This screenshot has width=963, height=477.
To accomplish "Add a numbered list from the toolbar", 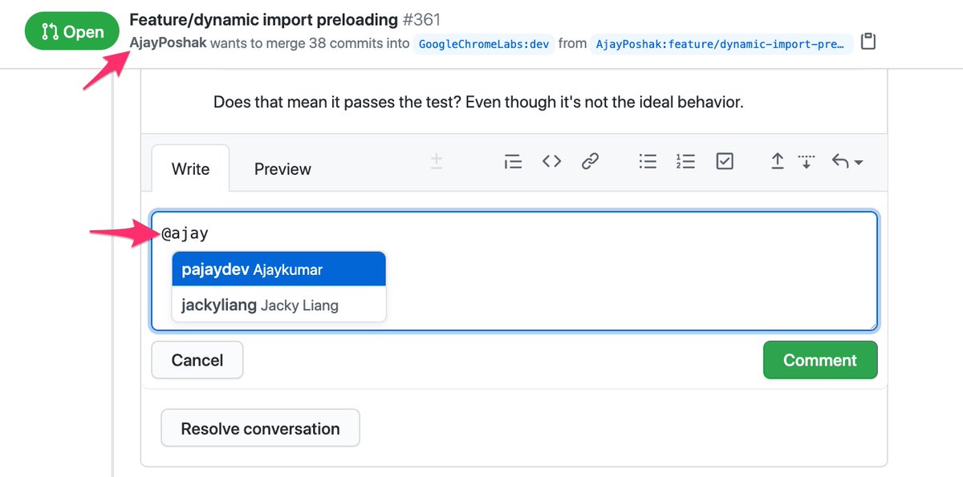I will point(685,161).
